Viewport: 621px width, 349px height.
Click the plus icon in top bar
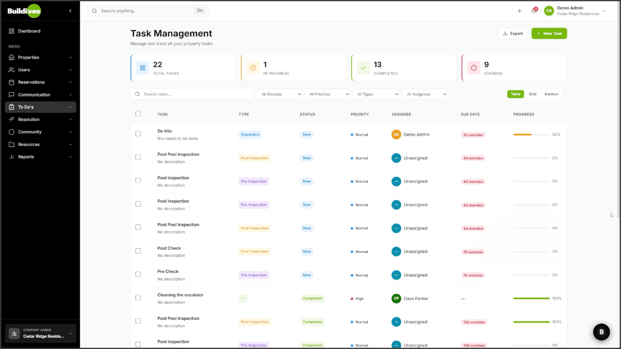[x=519, y=11]
